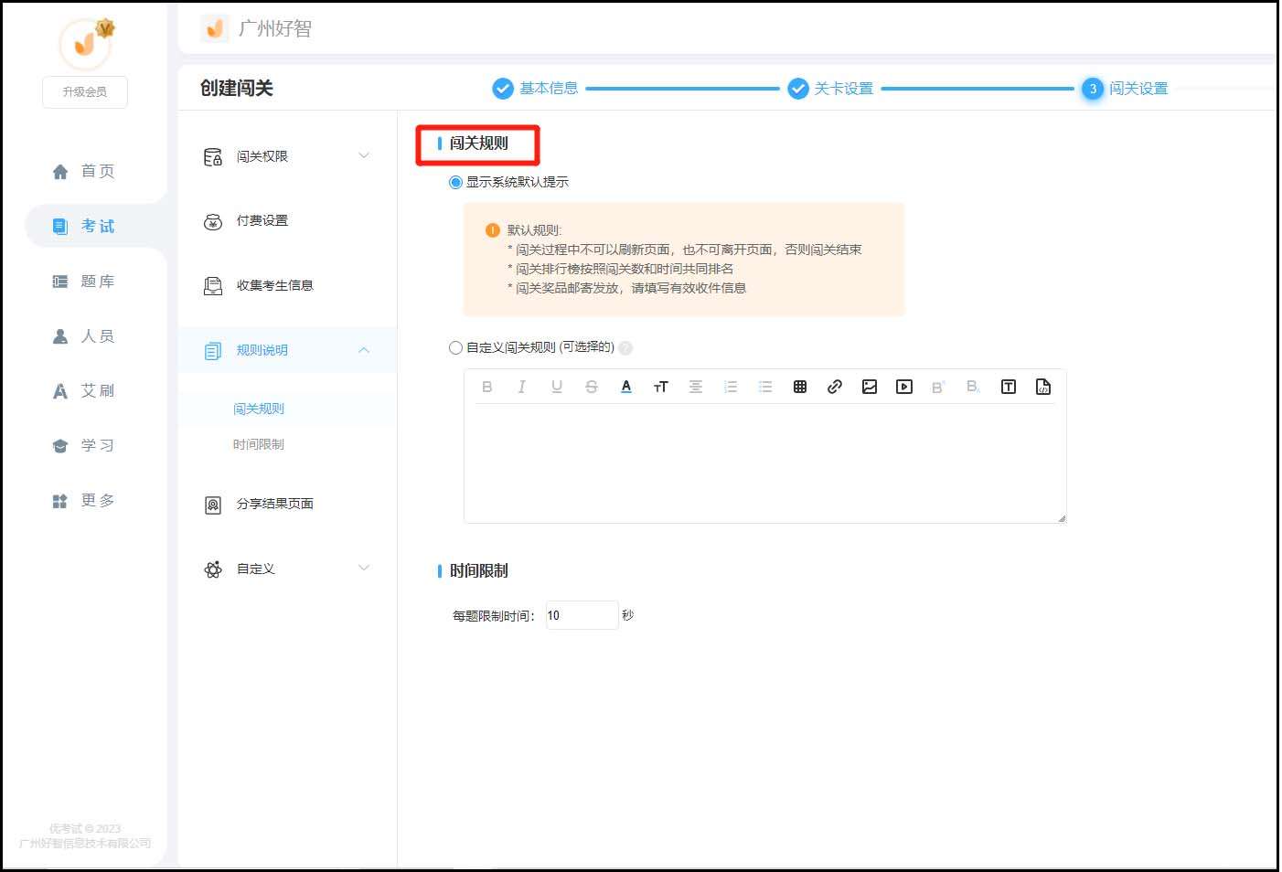Open the 收集考生信息 section
1282x872 pixels.
[274, 285]
